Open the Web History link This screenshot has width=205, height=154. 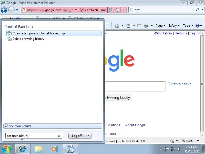[x=163, y=33]
